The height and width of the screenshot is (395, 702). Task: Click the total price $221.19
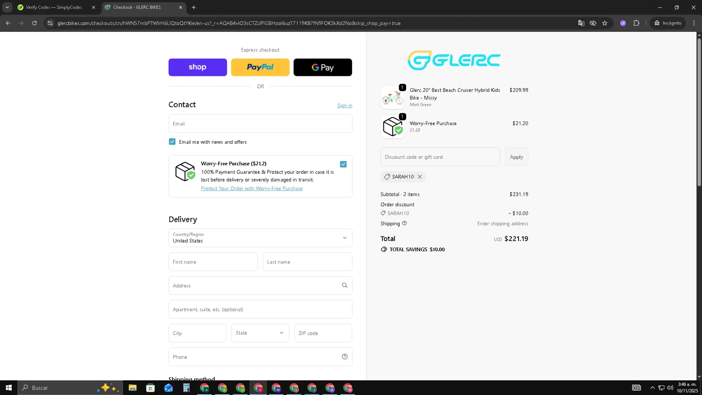(516, 239)
